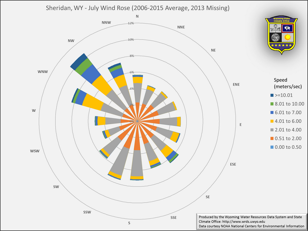Click the NNW direction label
The image size is (308, 231).
(x=106, y=23)
